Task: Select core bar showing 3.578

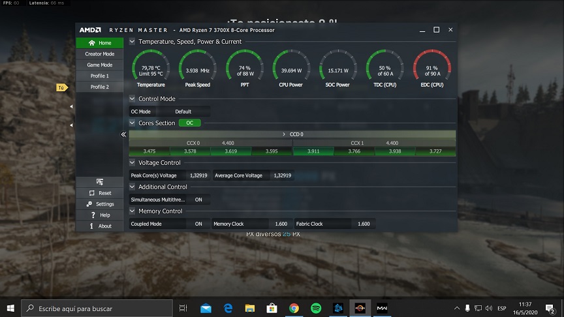Action: [190, 151]
